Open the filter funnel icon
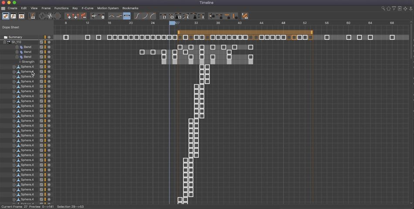The image size is (414, 209). (x=394, y=8)
